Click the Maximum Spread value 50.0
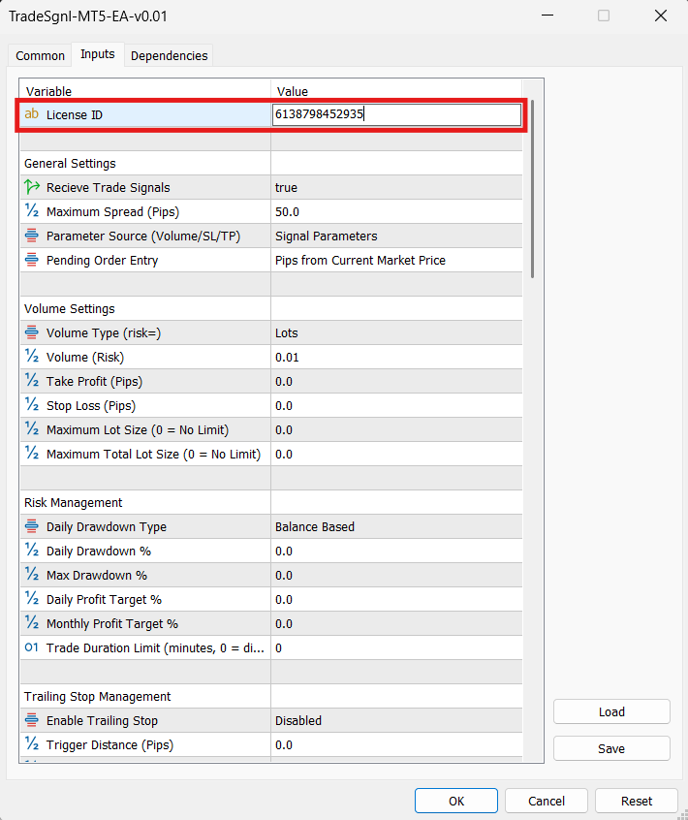 pyautogui.click(x=396, y=212)
